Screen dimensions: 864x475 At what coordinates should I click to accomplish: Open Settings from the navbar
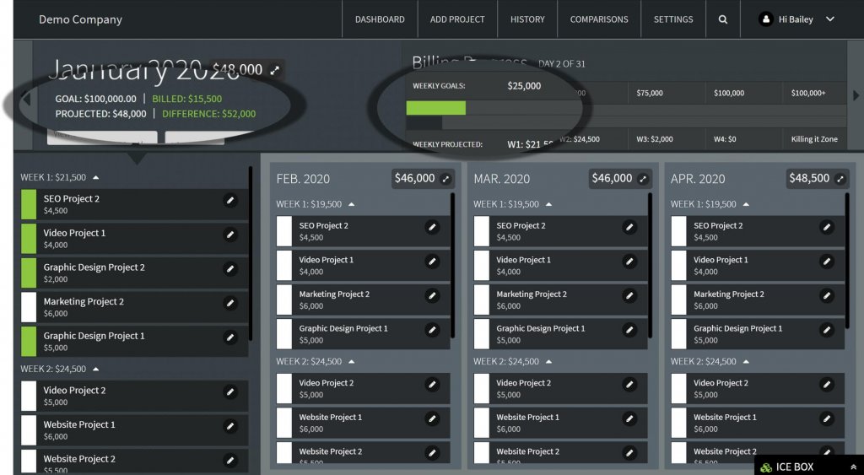point(673,19)
